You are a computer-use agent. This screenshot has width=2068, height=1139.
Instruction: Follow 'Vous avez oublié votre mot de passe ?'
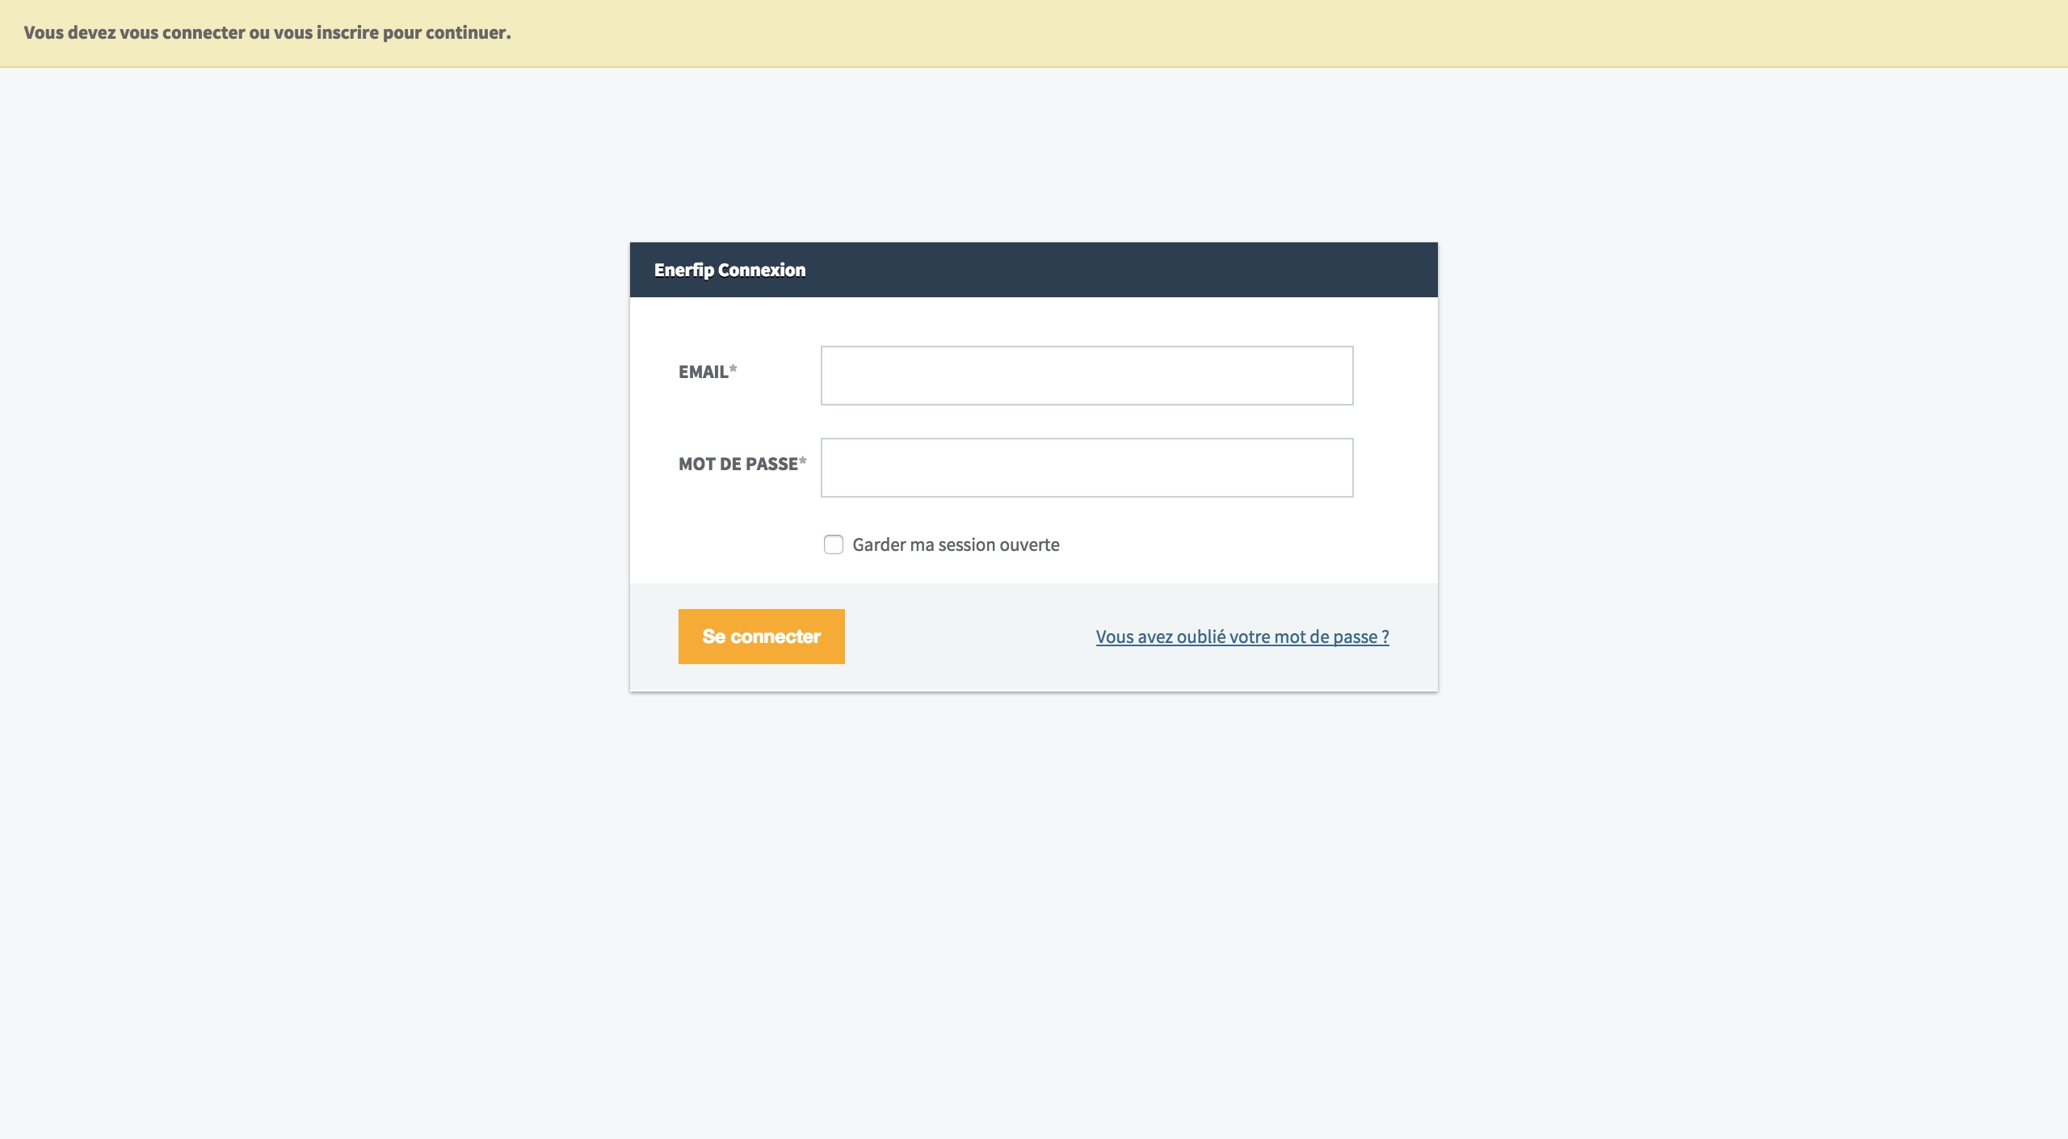click(1242, 637)
